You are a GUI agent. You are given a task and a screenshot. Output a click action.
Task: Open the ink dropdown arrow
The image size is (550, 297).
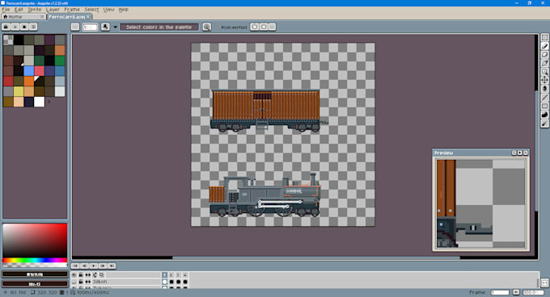click(115, 27)
